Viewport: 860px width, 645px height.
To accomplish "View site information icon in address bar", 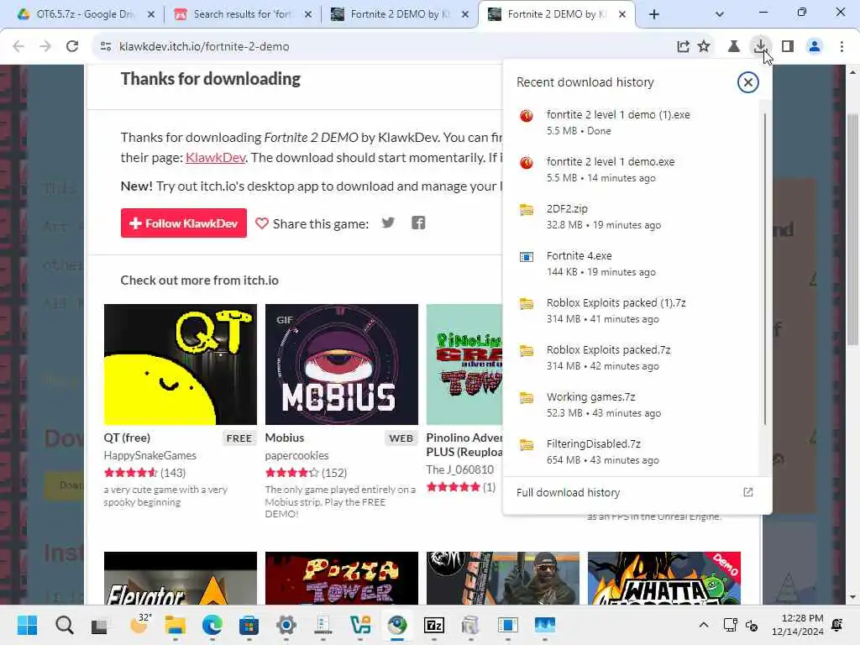I will point(105,47).
